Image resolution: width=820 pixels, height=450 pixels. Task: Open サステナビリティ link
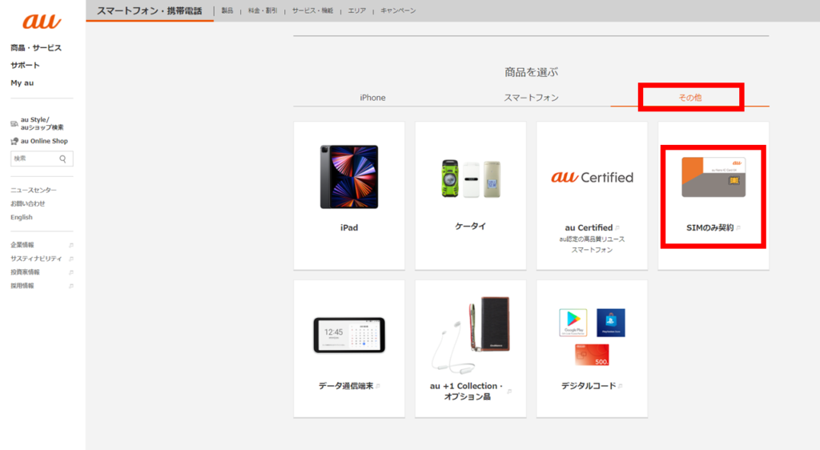[36, 259]
